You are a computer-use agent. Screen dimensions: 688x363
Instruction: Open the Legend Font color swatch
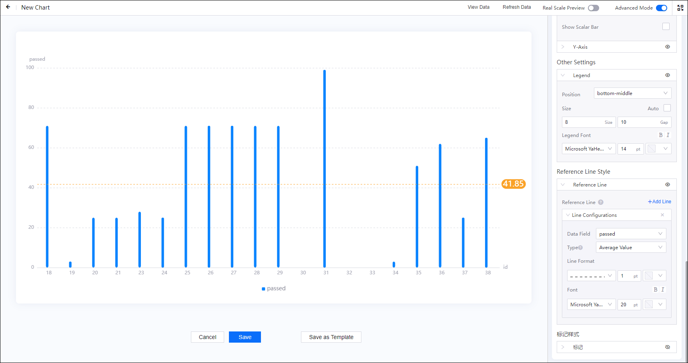pos(658,149)
